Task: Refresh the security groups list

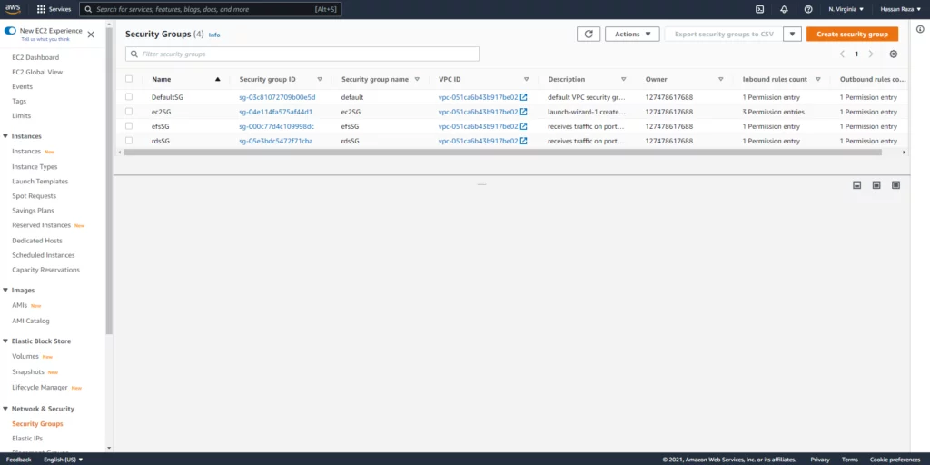Action: pos(589,34)
